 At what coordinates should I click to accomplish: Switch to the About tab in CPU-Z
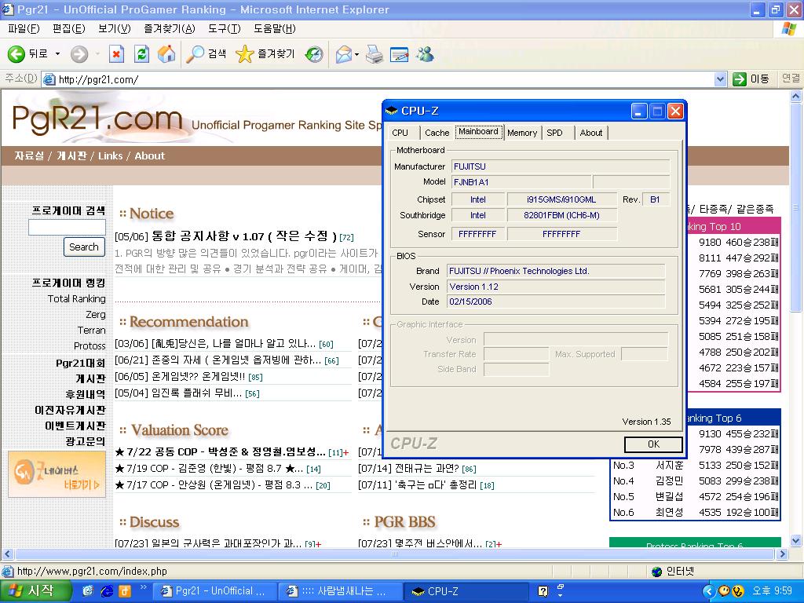pos(590,133)
